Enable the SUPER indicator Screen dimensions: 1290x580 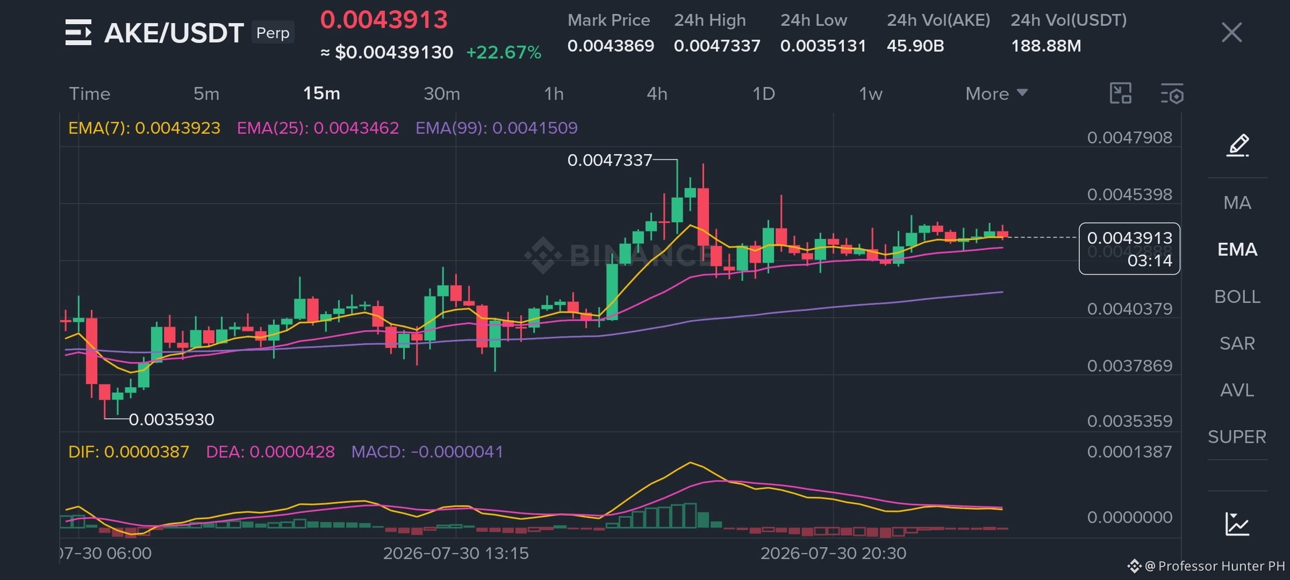tap(1237, 437)
